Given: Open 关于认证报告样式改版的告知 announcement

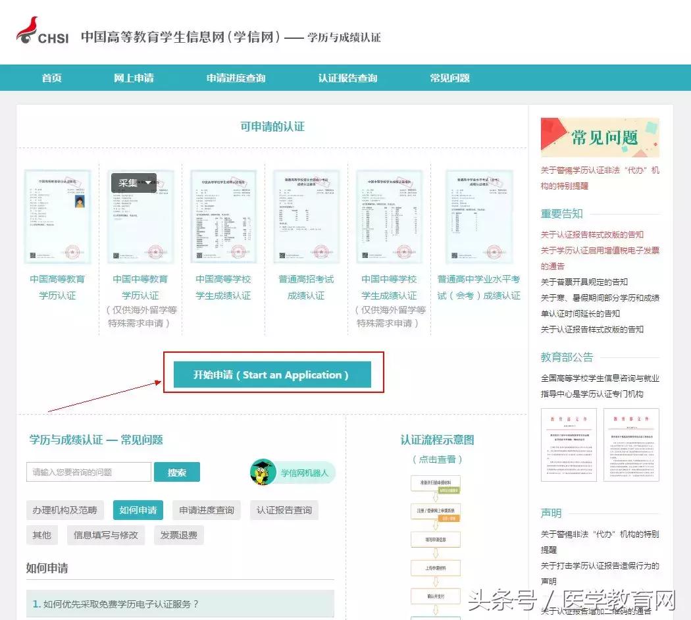Looking at the screenshot, I should [x=592, y=234].
